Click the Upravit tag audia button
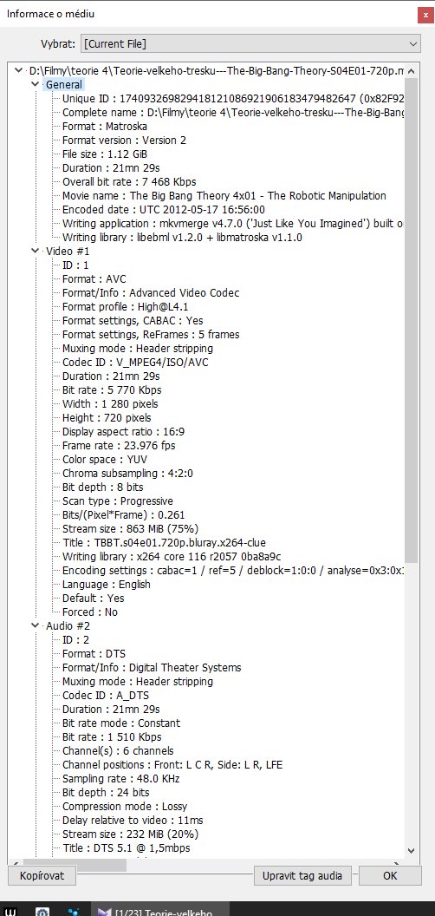 (302, 876)
